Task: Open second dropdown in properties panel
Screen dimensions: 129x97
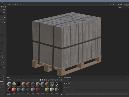Action: click(2, 45)
